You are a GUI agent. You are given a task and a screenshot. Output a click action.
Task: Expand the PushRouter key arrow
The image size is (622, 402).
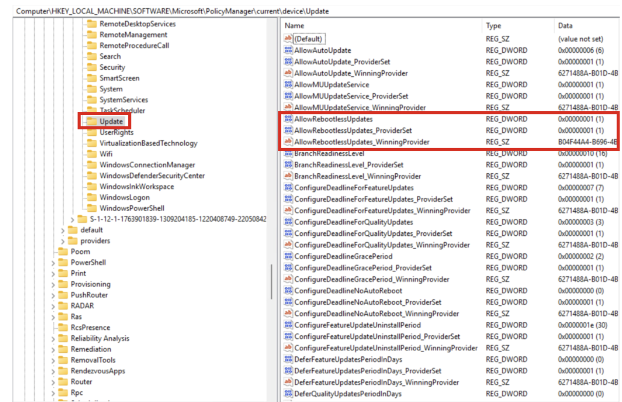53,295
